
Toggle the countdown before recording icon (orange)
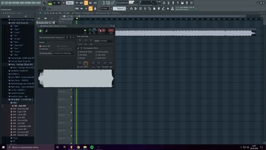pyautogui.click(x=86, y=3)
